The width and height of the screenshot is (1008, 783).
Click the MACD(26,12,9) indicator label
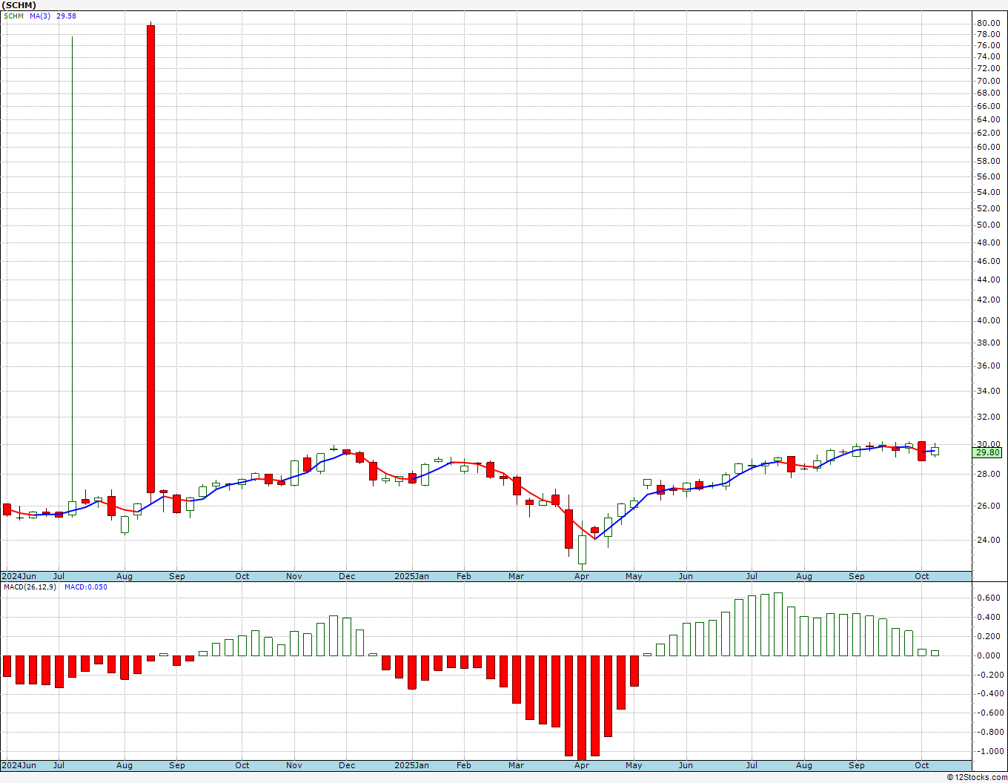pyautogui.click(x=30, y=587)
